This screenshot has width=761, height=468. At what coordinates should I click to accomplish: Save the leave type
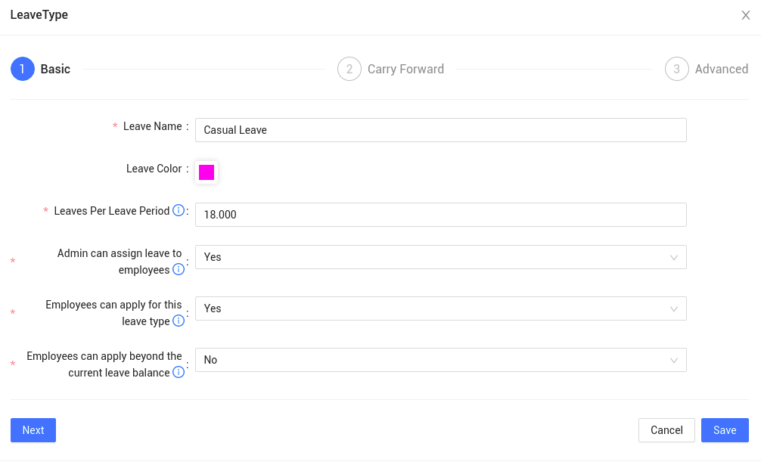click(725, 430)
